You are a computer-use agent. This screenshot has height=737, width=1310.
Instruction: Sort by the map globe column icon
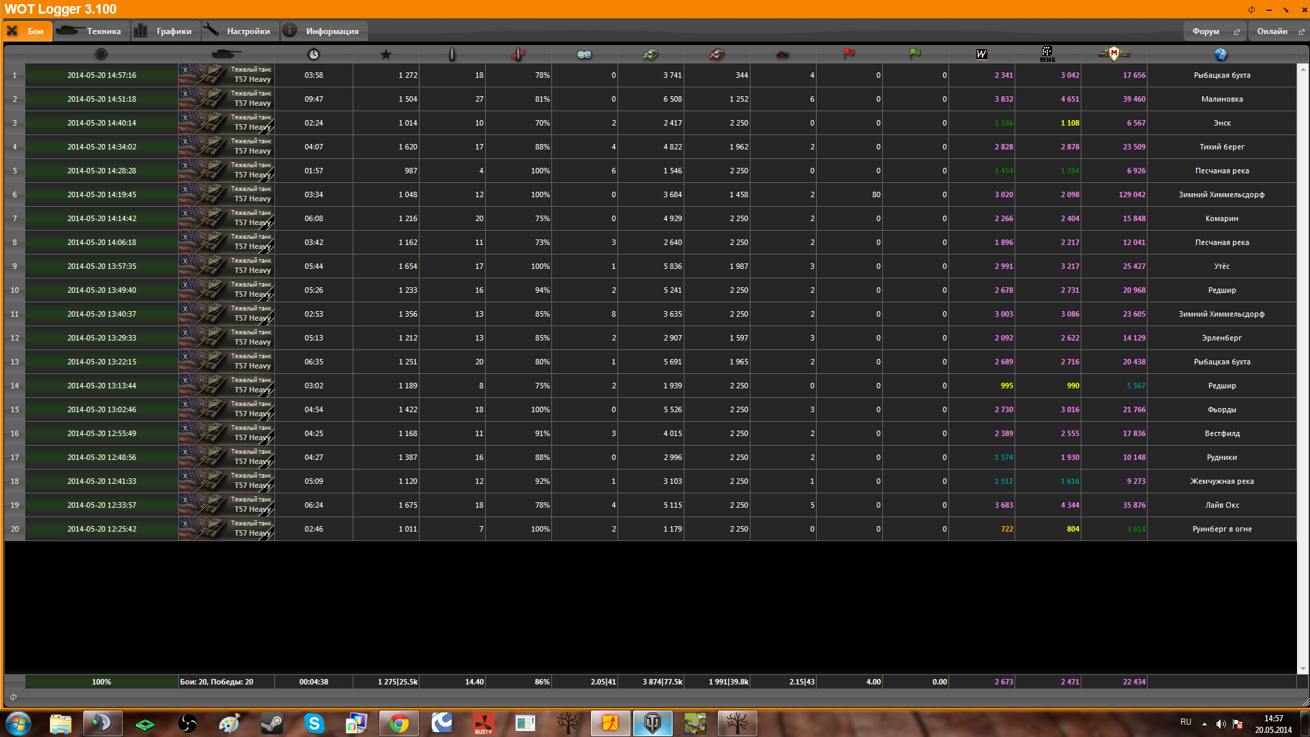coord(1221,54)
